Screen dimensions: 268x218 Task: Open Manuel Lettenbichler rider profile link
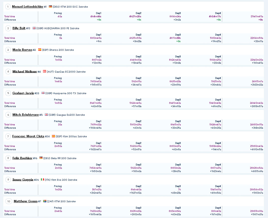(x=28, y=7)
